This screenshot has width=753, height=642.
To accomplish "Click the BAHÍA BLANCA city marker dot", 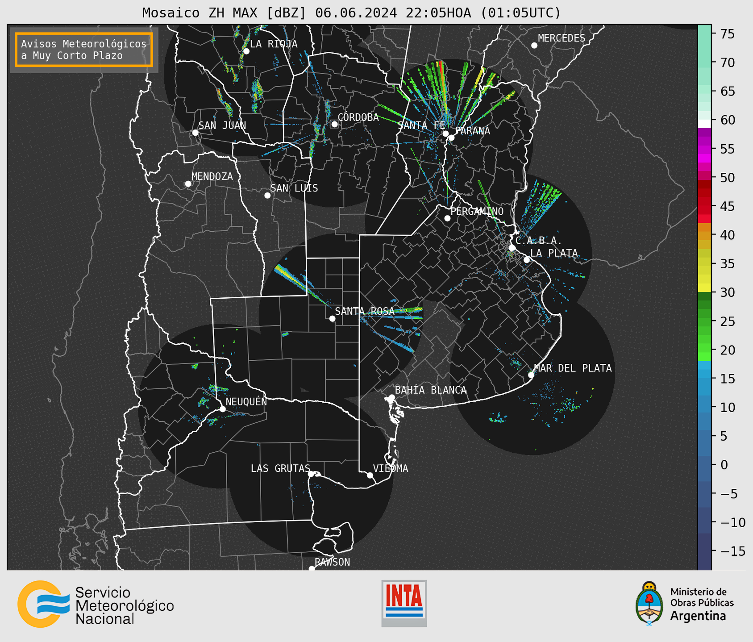I will click(391, 397).
